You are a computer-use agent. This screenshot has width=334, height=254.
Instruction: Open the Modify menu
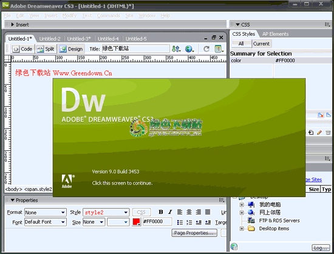[69, 16]
